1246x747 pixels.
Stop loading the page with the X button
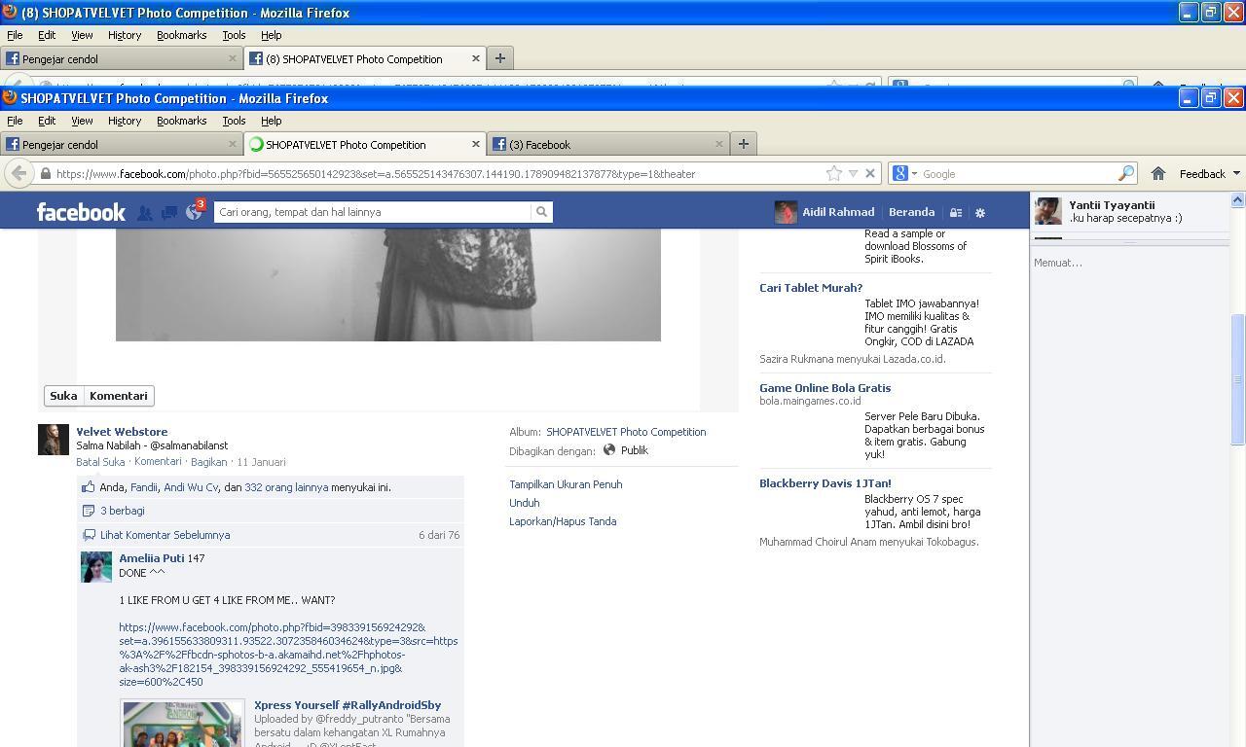870,173
